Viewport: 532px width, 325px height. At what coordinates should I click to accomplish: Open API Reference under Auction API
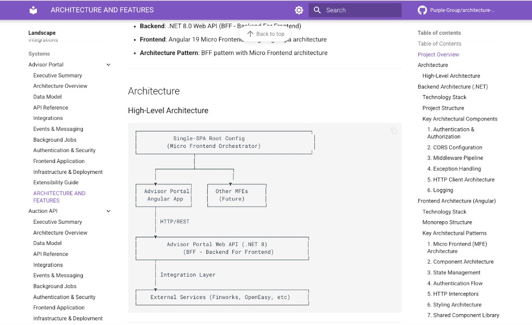[x=50, y=254]
